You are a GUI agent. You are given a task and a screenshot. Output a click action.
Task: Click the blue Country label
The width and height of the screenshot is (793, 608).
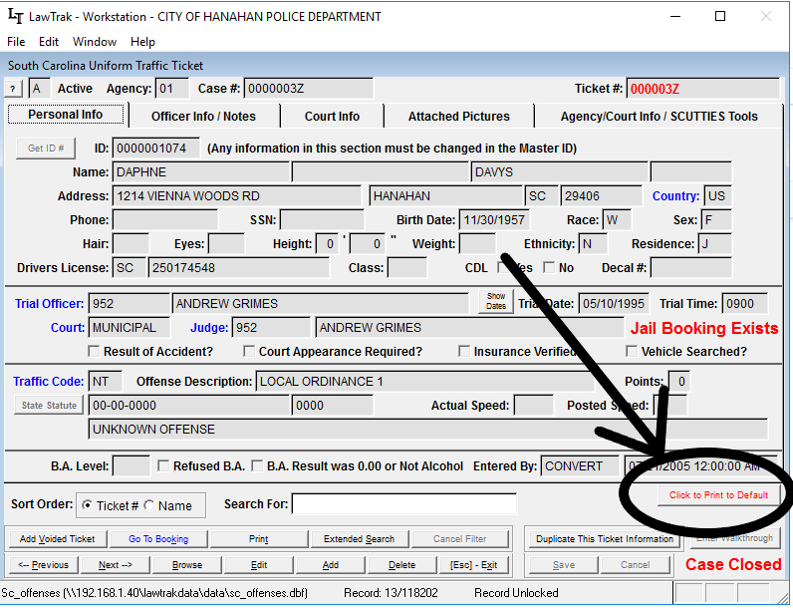[675, 196]
